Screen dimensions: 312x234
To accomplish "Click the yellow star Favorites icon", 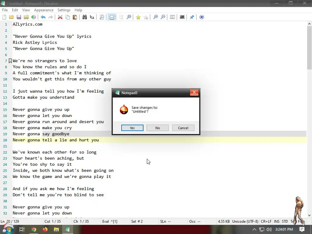I will click(138, 17).
